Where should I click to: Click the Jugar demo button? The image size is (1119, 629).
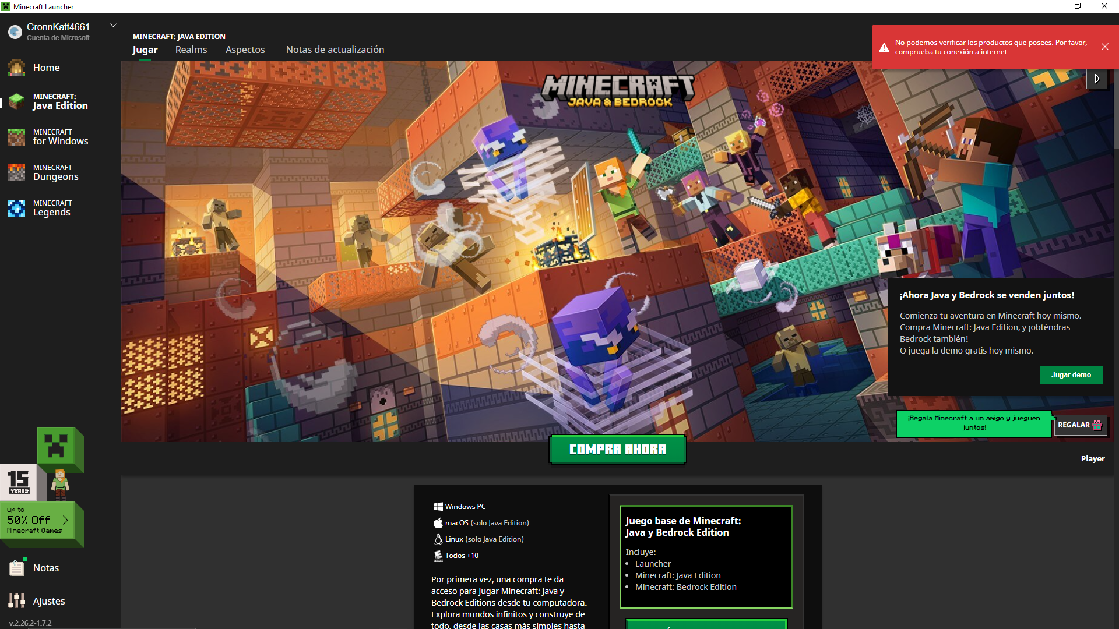(x=1071, y=375)
